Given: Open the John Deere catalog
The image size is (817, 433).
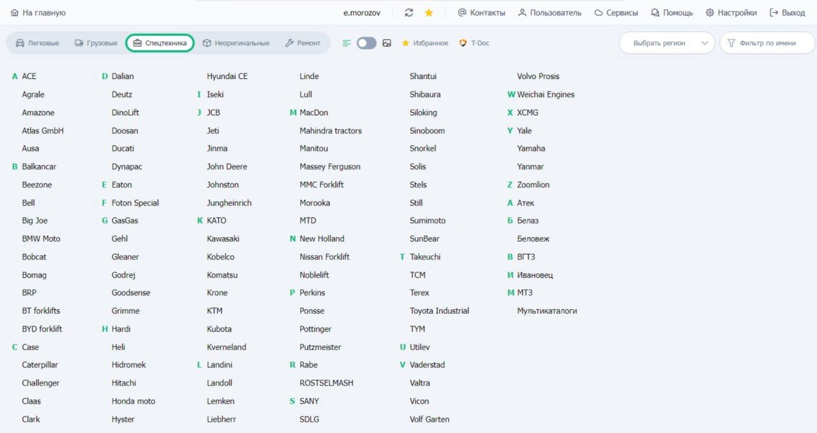Looking at the screenshot, I should [x=227, y=166].
